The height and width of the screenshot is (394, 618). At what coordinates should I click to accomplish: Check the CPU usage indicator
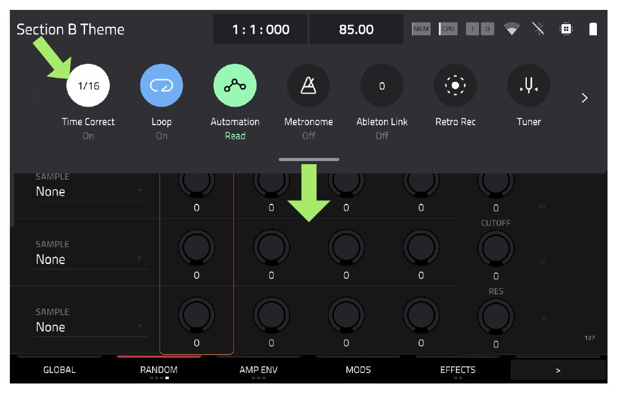tap(448, 28)
